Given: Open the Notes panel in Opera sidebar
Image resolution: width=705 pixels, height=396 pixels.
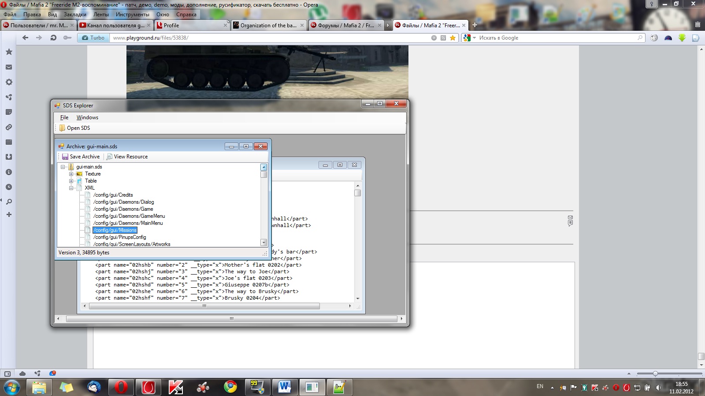Looking at the screenshot, I should 9,112.
